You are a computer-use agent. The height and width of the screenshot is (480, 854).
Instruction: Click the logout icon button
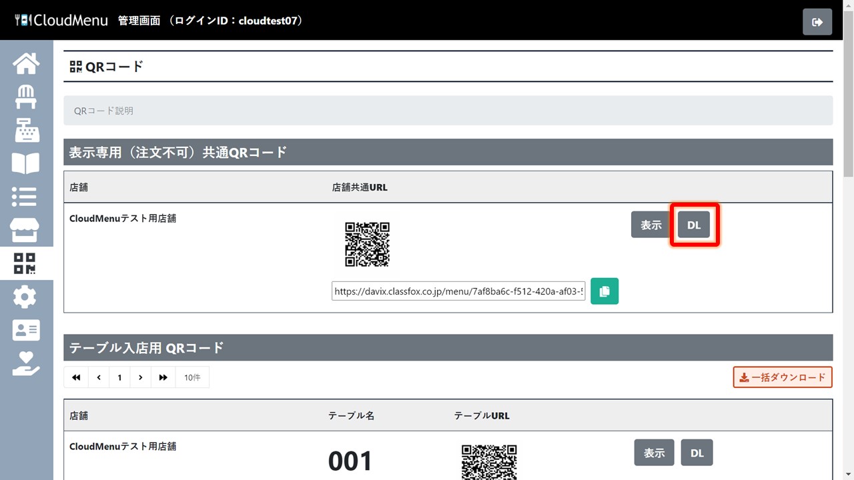pos(817,22)
